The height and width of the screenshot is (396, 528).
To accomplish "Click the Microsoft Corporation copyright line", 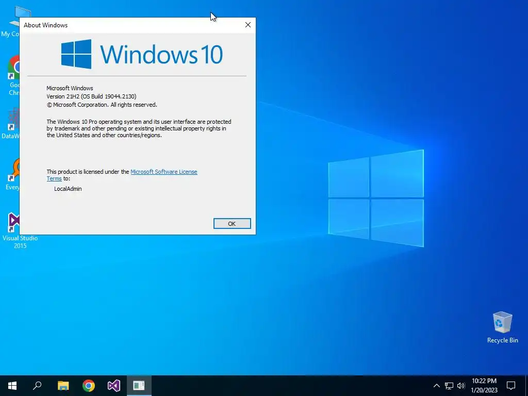I will click(x=102, y=105).
